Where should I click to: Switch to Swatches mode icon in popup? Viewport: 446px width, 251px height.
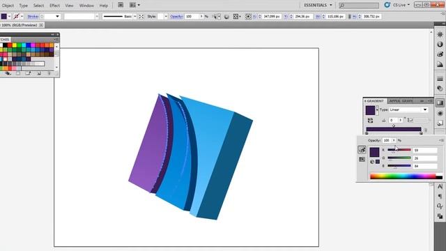click(362, 160)
